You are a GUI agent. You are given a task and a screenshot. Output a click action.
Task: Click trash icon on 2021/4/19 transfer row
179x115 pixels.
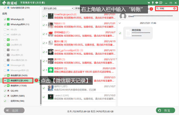tap(47, 43)
